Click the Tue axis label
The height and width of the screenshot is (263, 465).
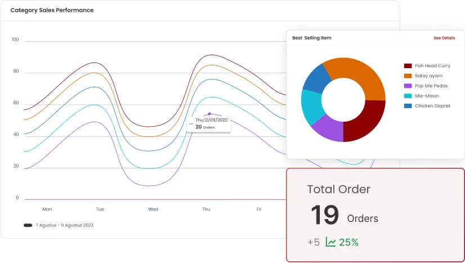[x=100, y=209]
